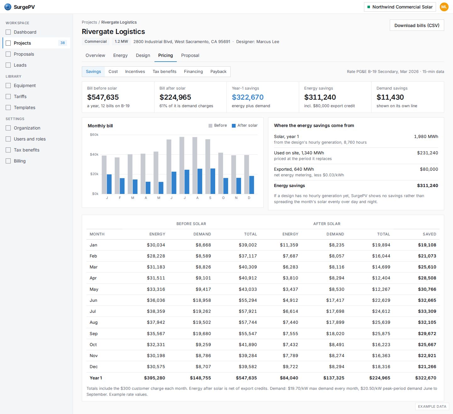The image size is (453, 414).
Task: View the Tax benefits pricing sub-tab
Action: click(x=165, y=72)
